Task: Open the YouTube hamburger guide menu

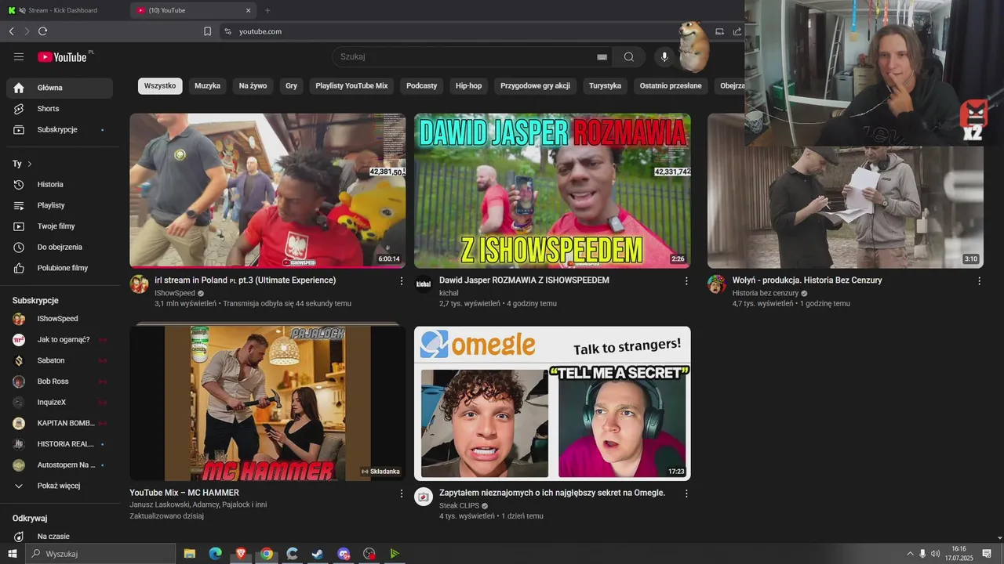Action: pyautogui.click(x=19, y=56)
